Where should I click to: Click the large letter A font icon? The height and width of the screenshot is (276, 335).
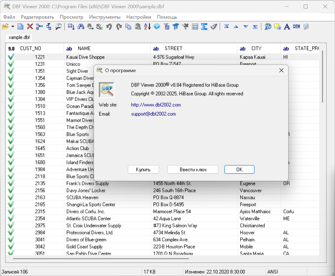(287, 26)
